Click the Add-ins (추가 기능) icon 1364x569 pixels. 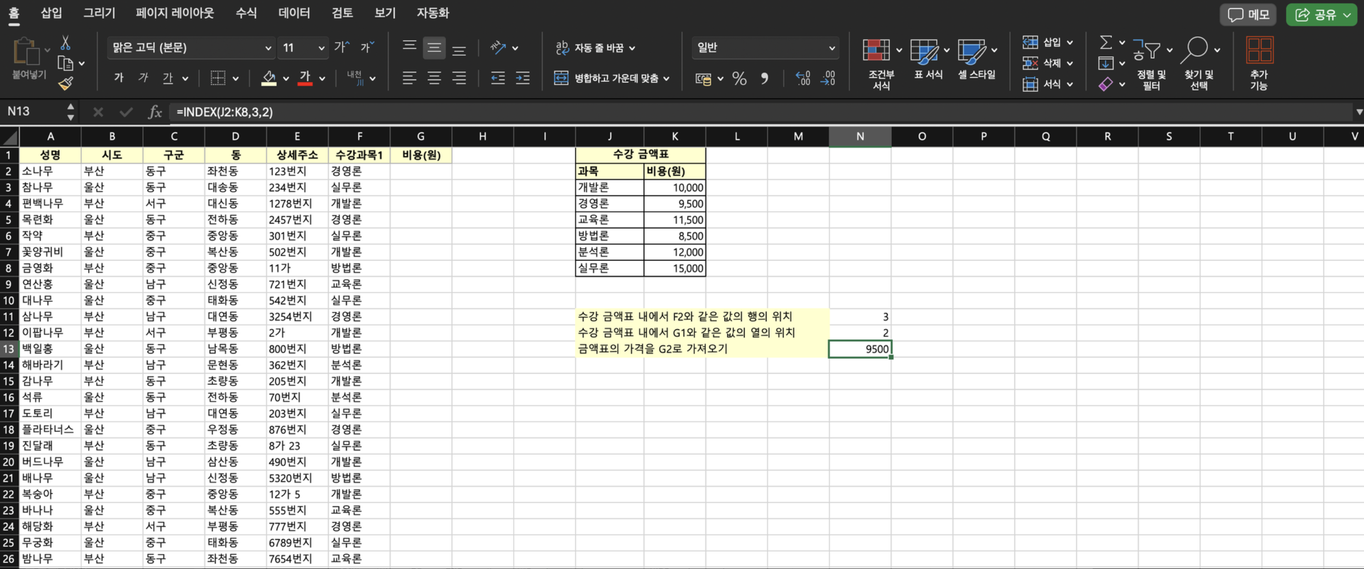[1259, 51]
